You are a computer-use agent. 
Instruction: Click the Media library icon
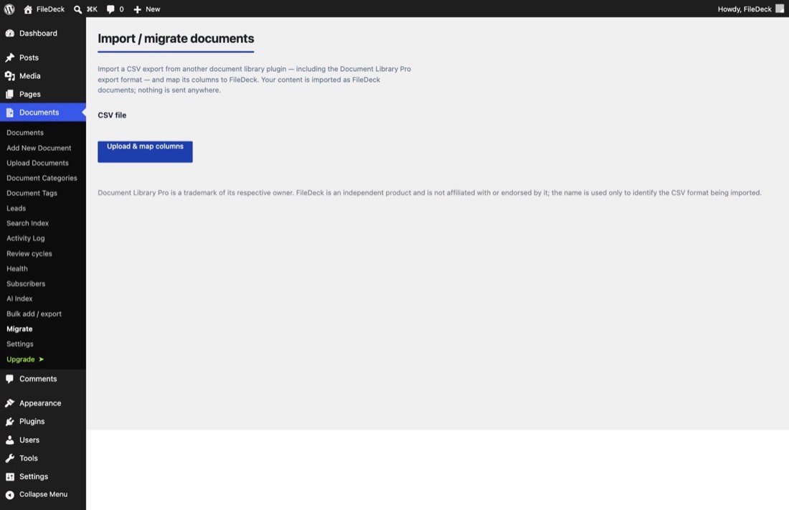coord(9,76)
